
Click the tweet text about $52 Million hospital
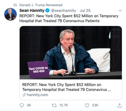pyautogui.click(x=69, y=18)
